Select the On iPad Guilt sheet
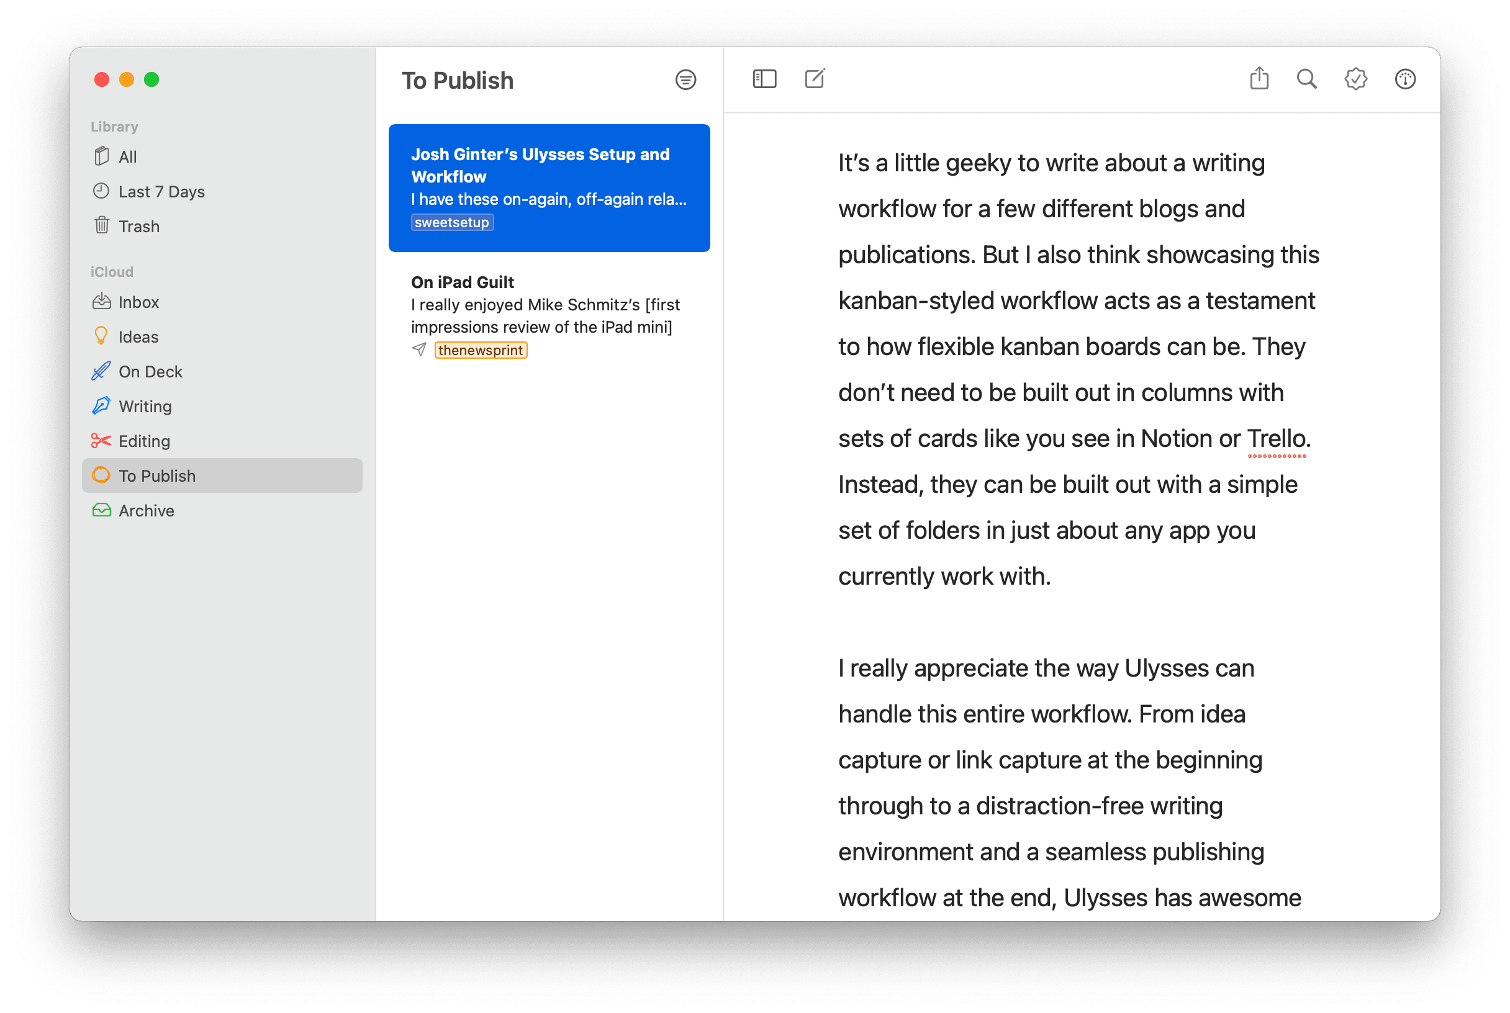 549,316
